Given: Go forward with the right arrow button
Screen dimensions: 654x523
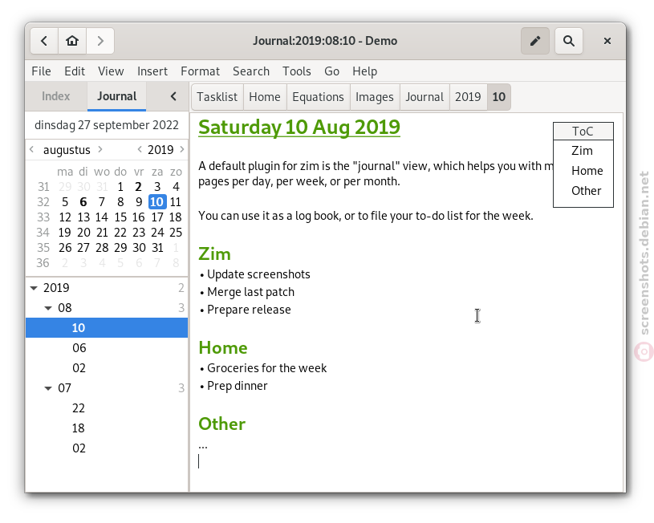Looking at the screenshot, I should (100, 41).
